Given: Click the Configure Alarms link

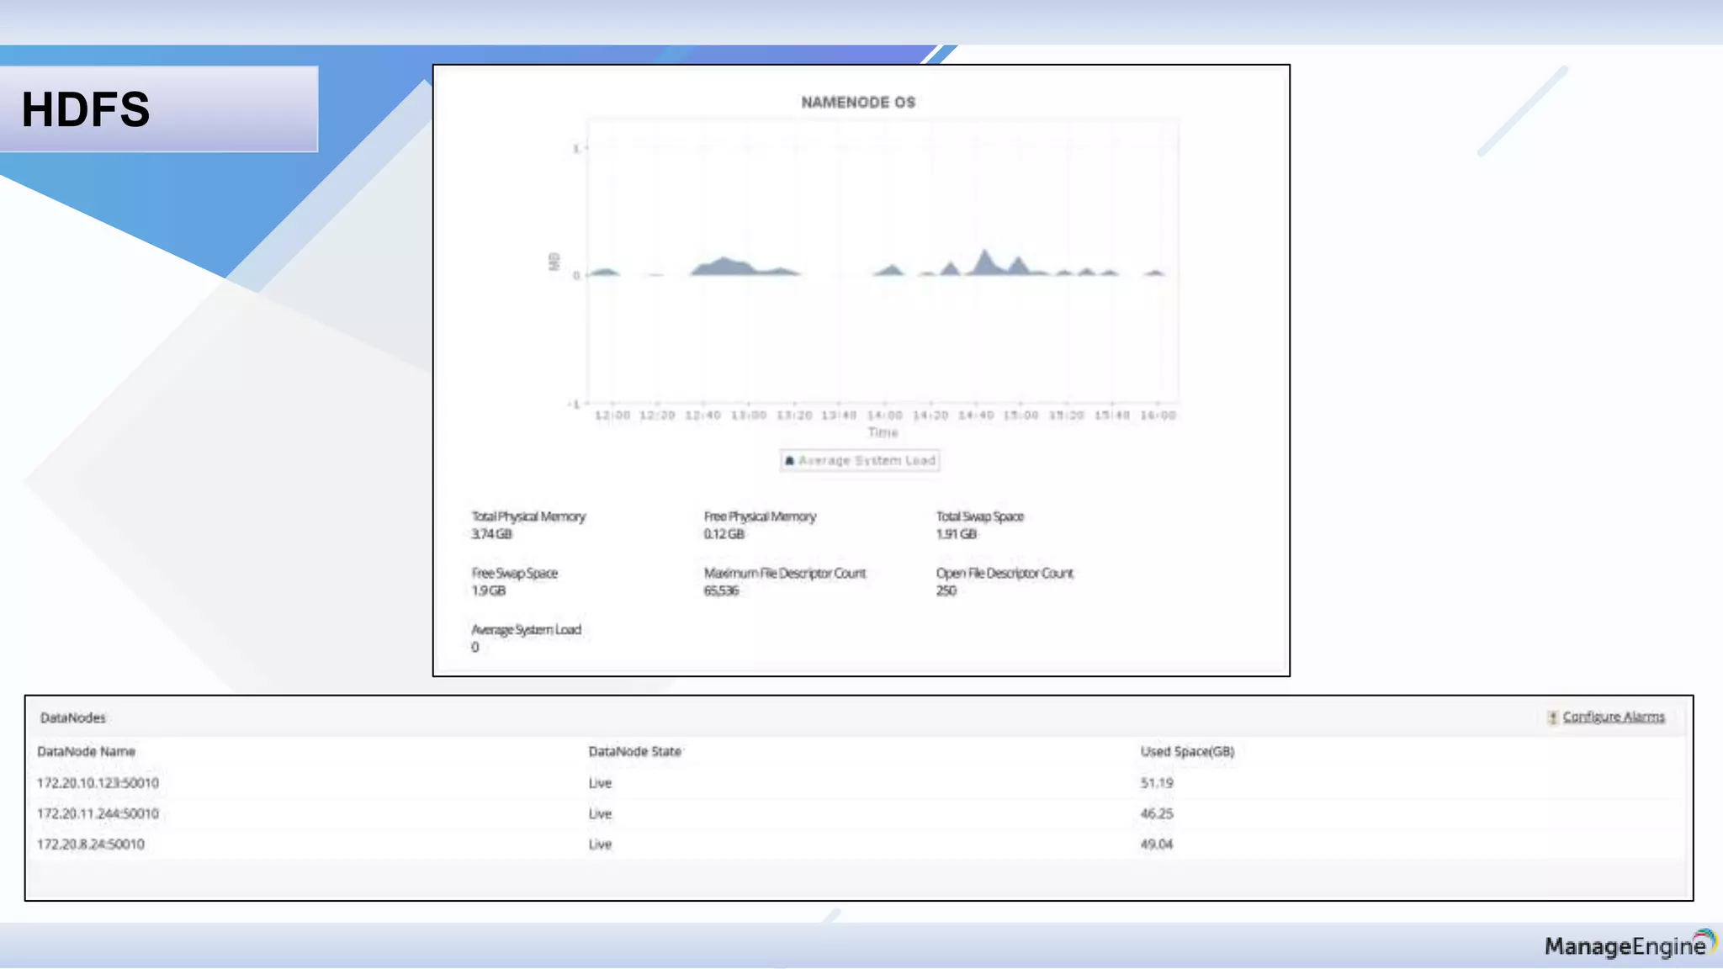Looking at the screenshot, I should coord(1613,717).
